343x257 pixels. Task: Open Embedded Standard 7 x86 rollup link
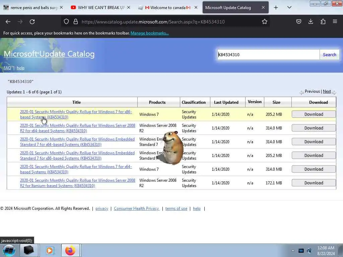coord(77,156)
